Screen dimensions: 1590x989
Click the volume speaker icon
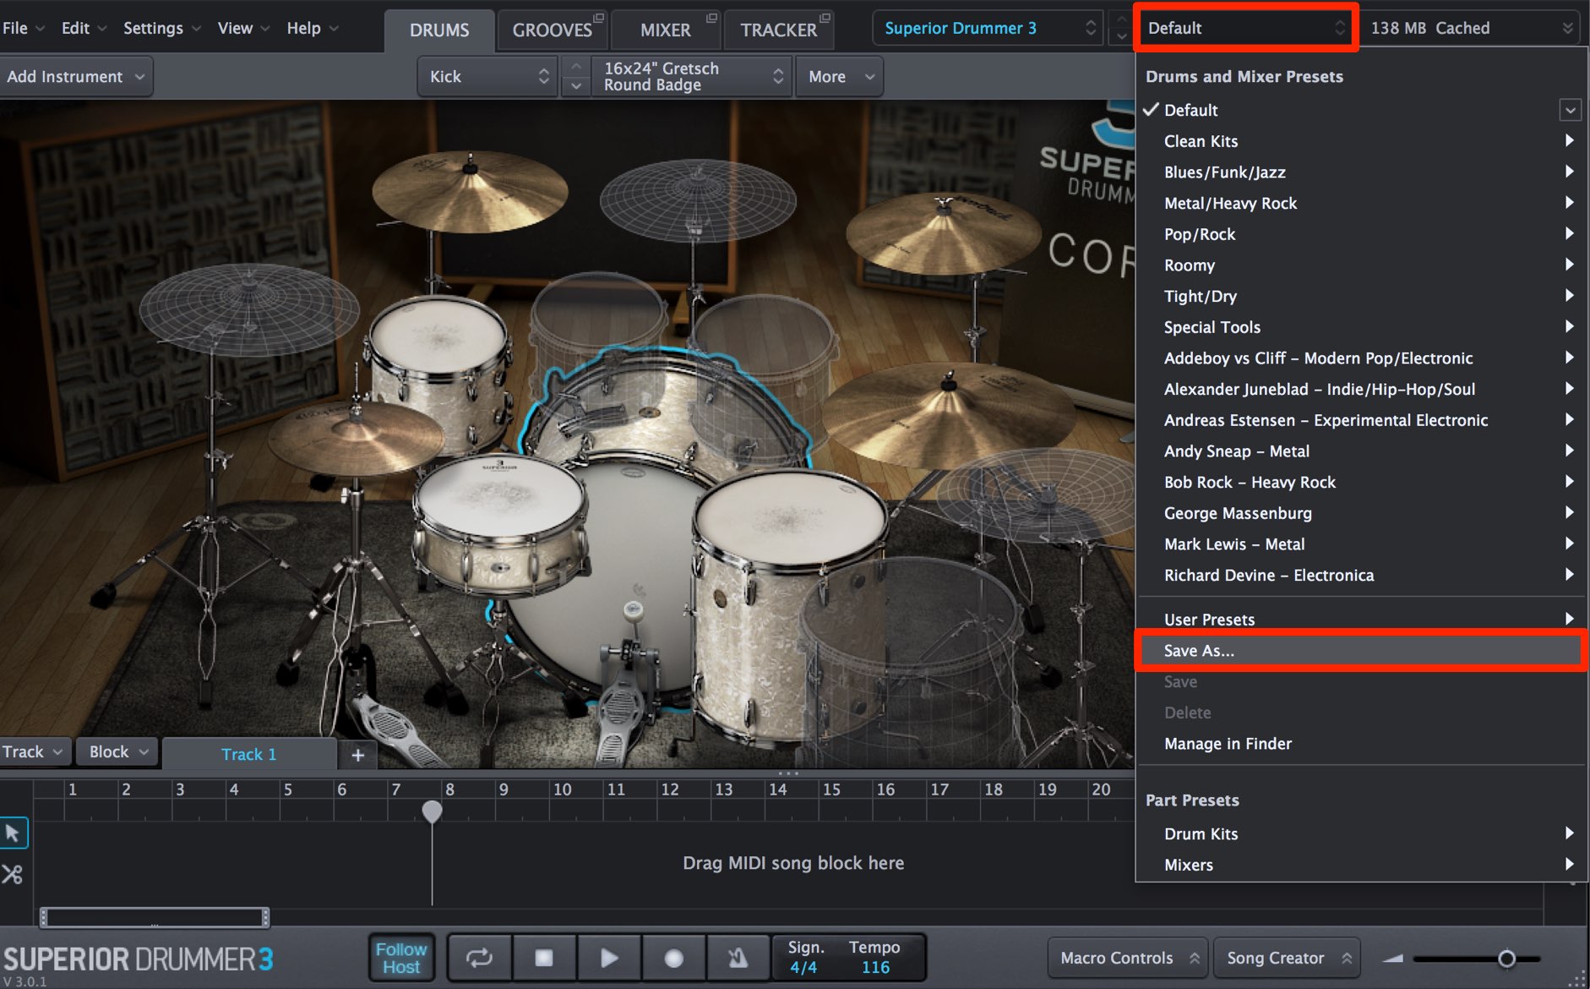click(1393, 959)
